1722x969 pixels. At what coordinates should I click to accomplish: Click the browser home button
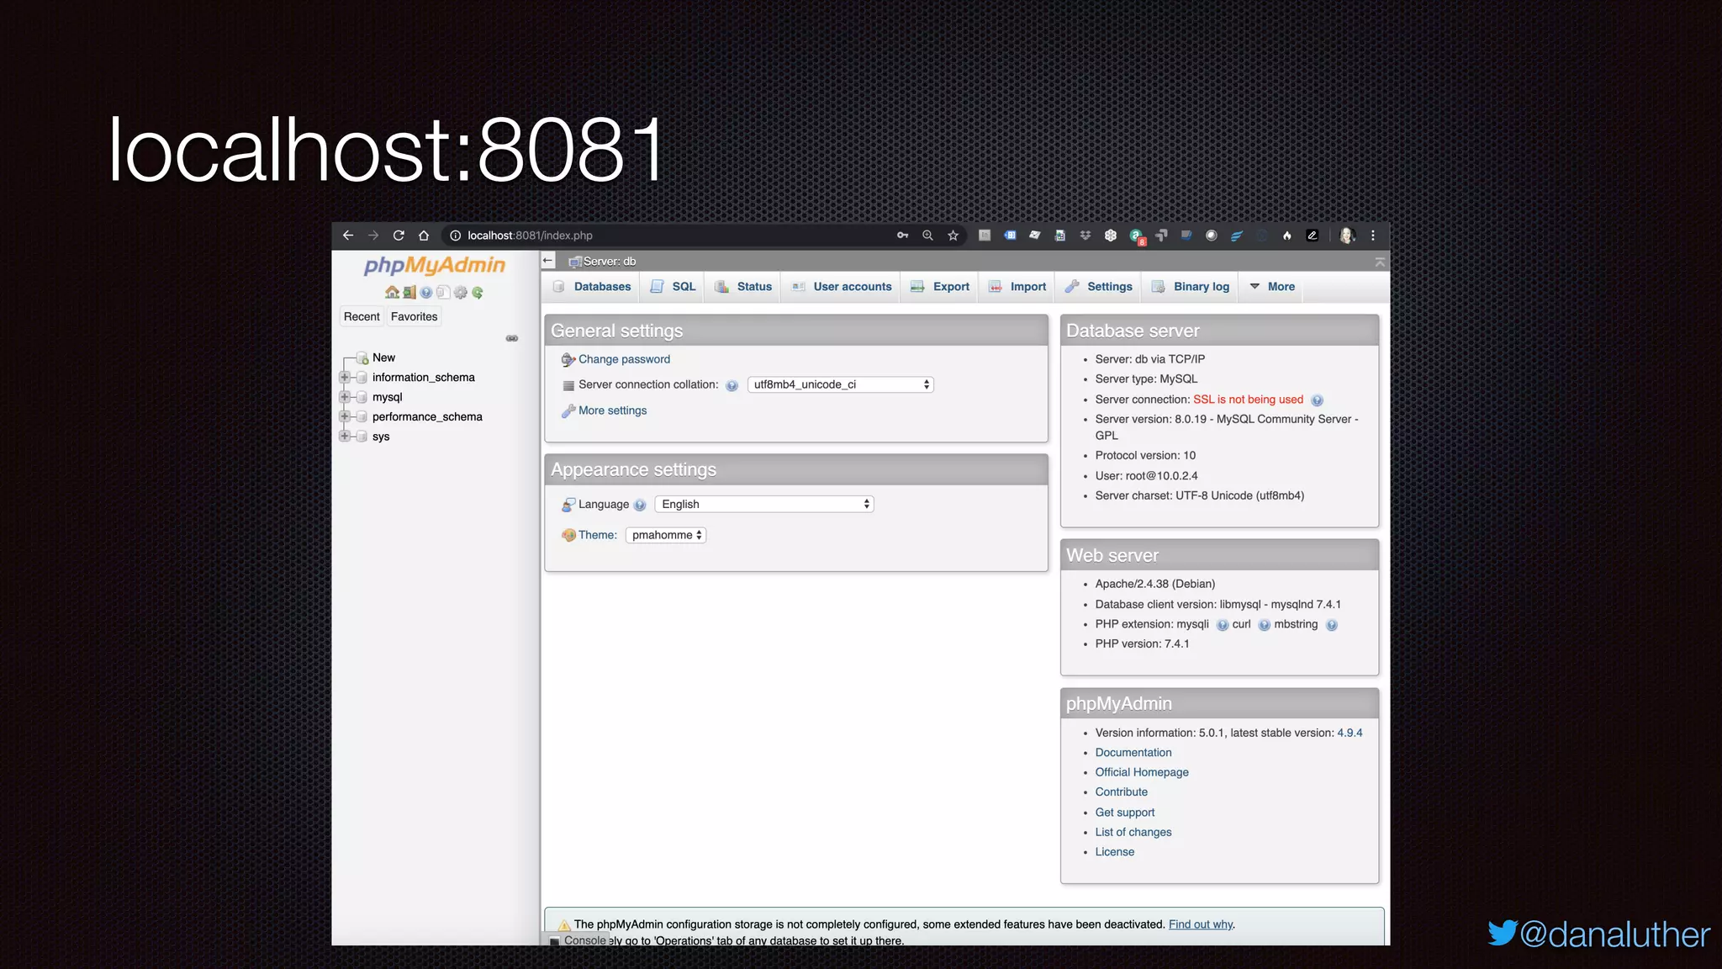tap(424, 236)
